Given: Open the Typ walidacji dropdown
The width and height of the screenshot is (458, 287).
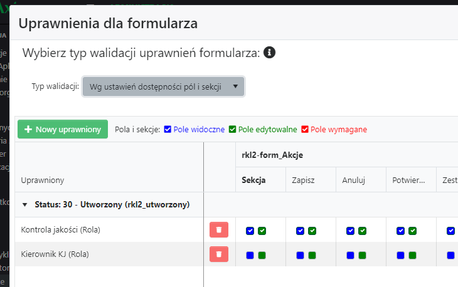Looking at the screenshot, I should click(163, 87).
